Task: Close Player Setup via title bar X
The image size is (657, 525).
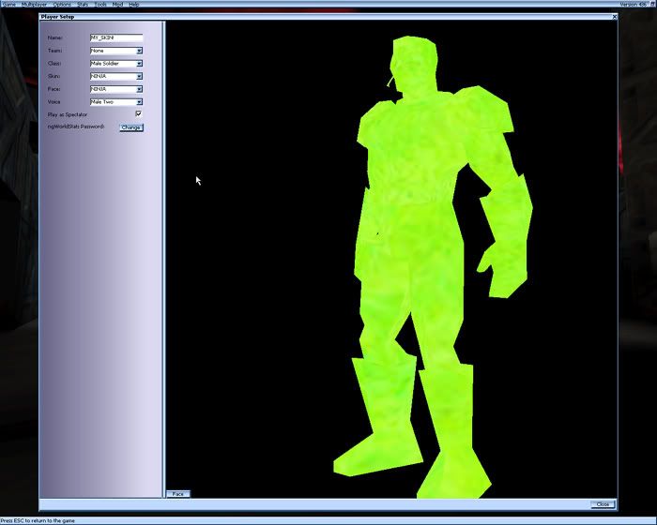Action: 614,17
